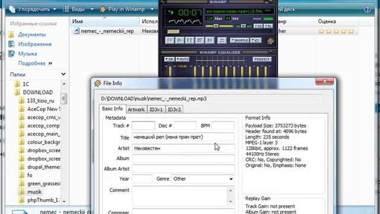Click the Album Artist input field
380x214 pixels.
pyautogui.click(x=183, y=169)
